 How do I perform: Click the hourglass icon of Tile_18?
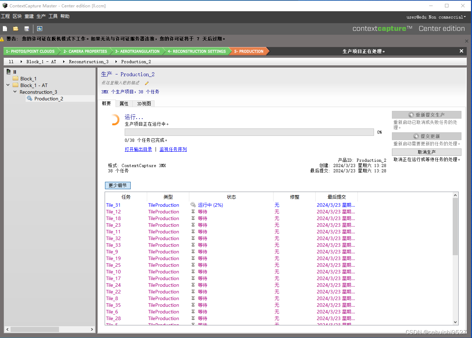[x=193, y=218]
